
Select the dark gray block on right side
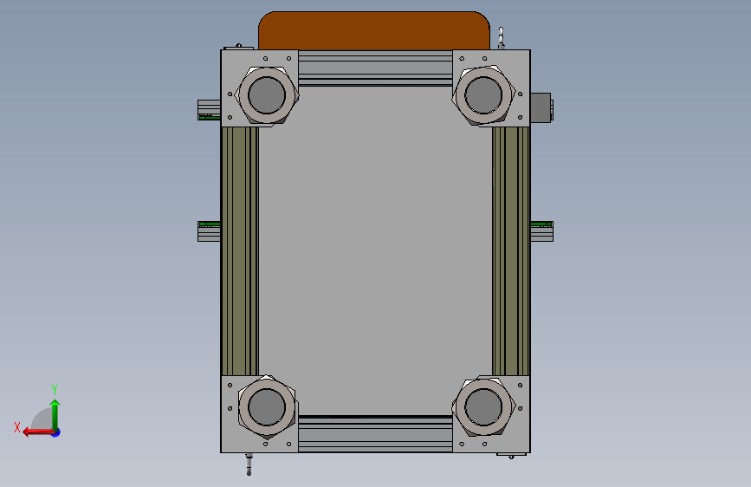[x=541, y=107]
